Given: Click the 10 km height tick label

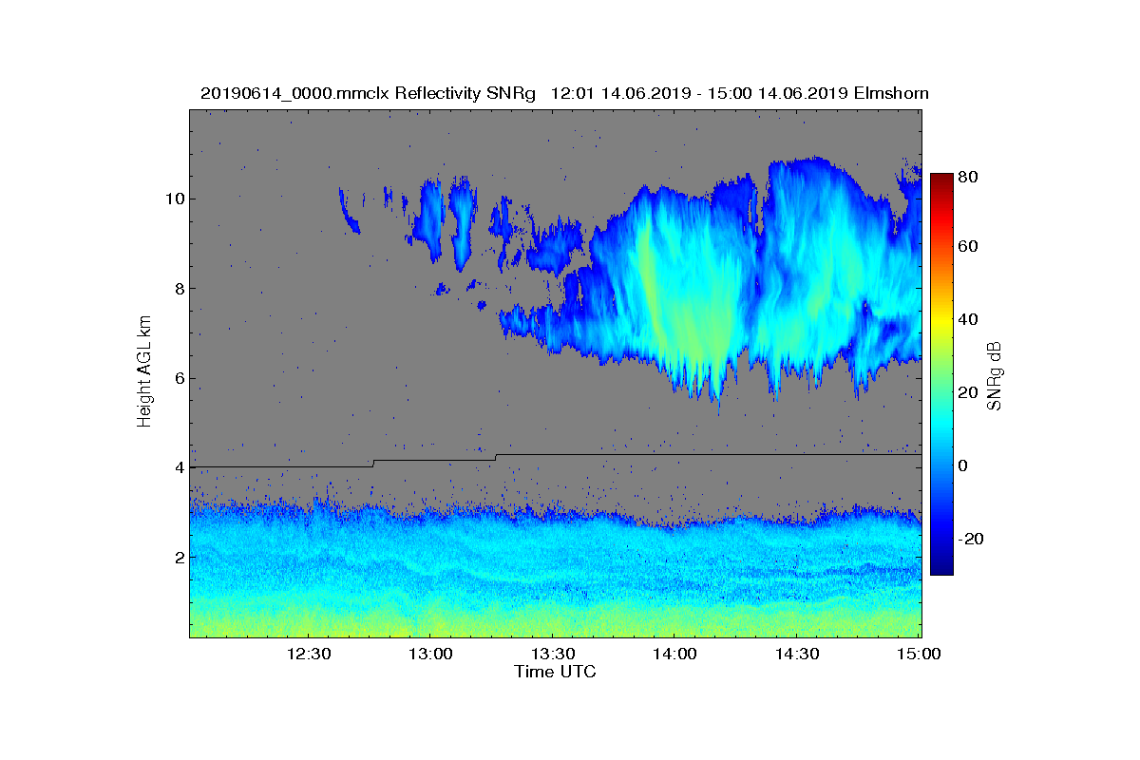Looking at the screenshot, I should coord(174,199).
